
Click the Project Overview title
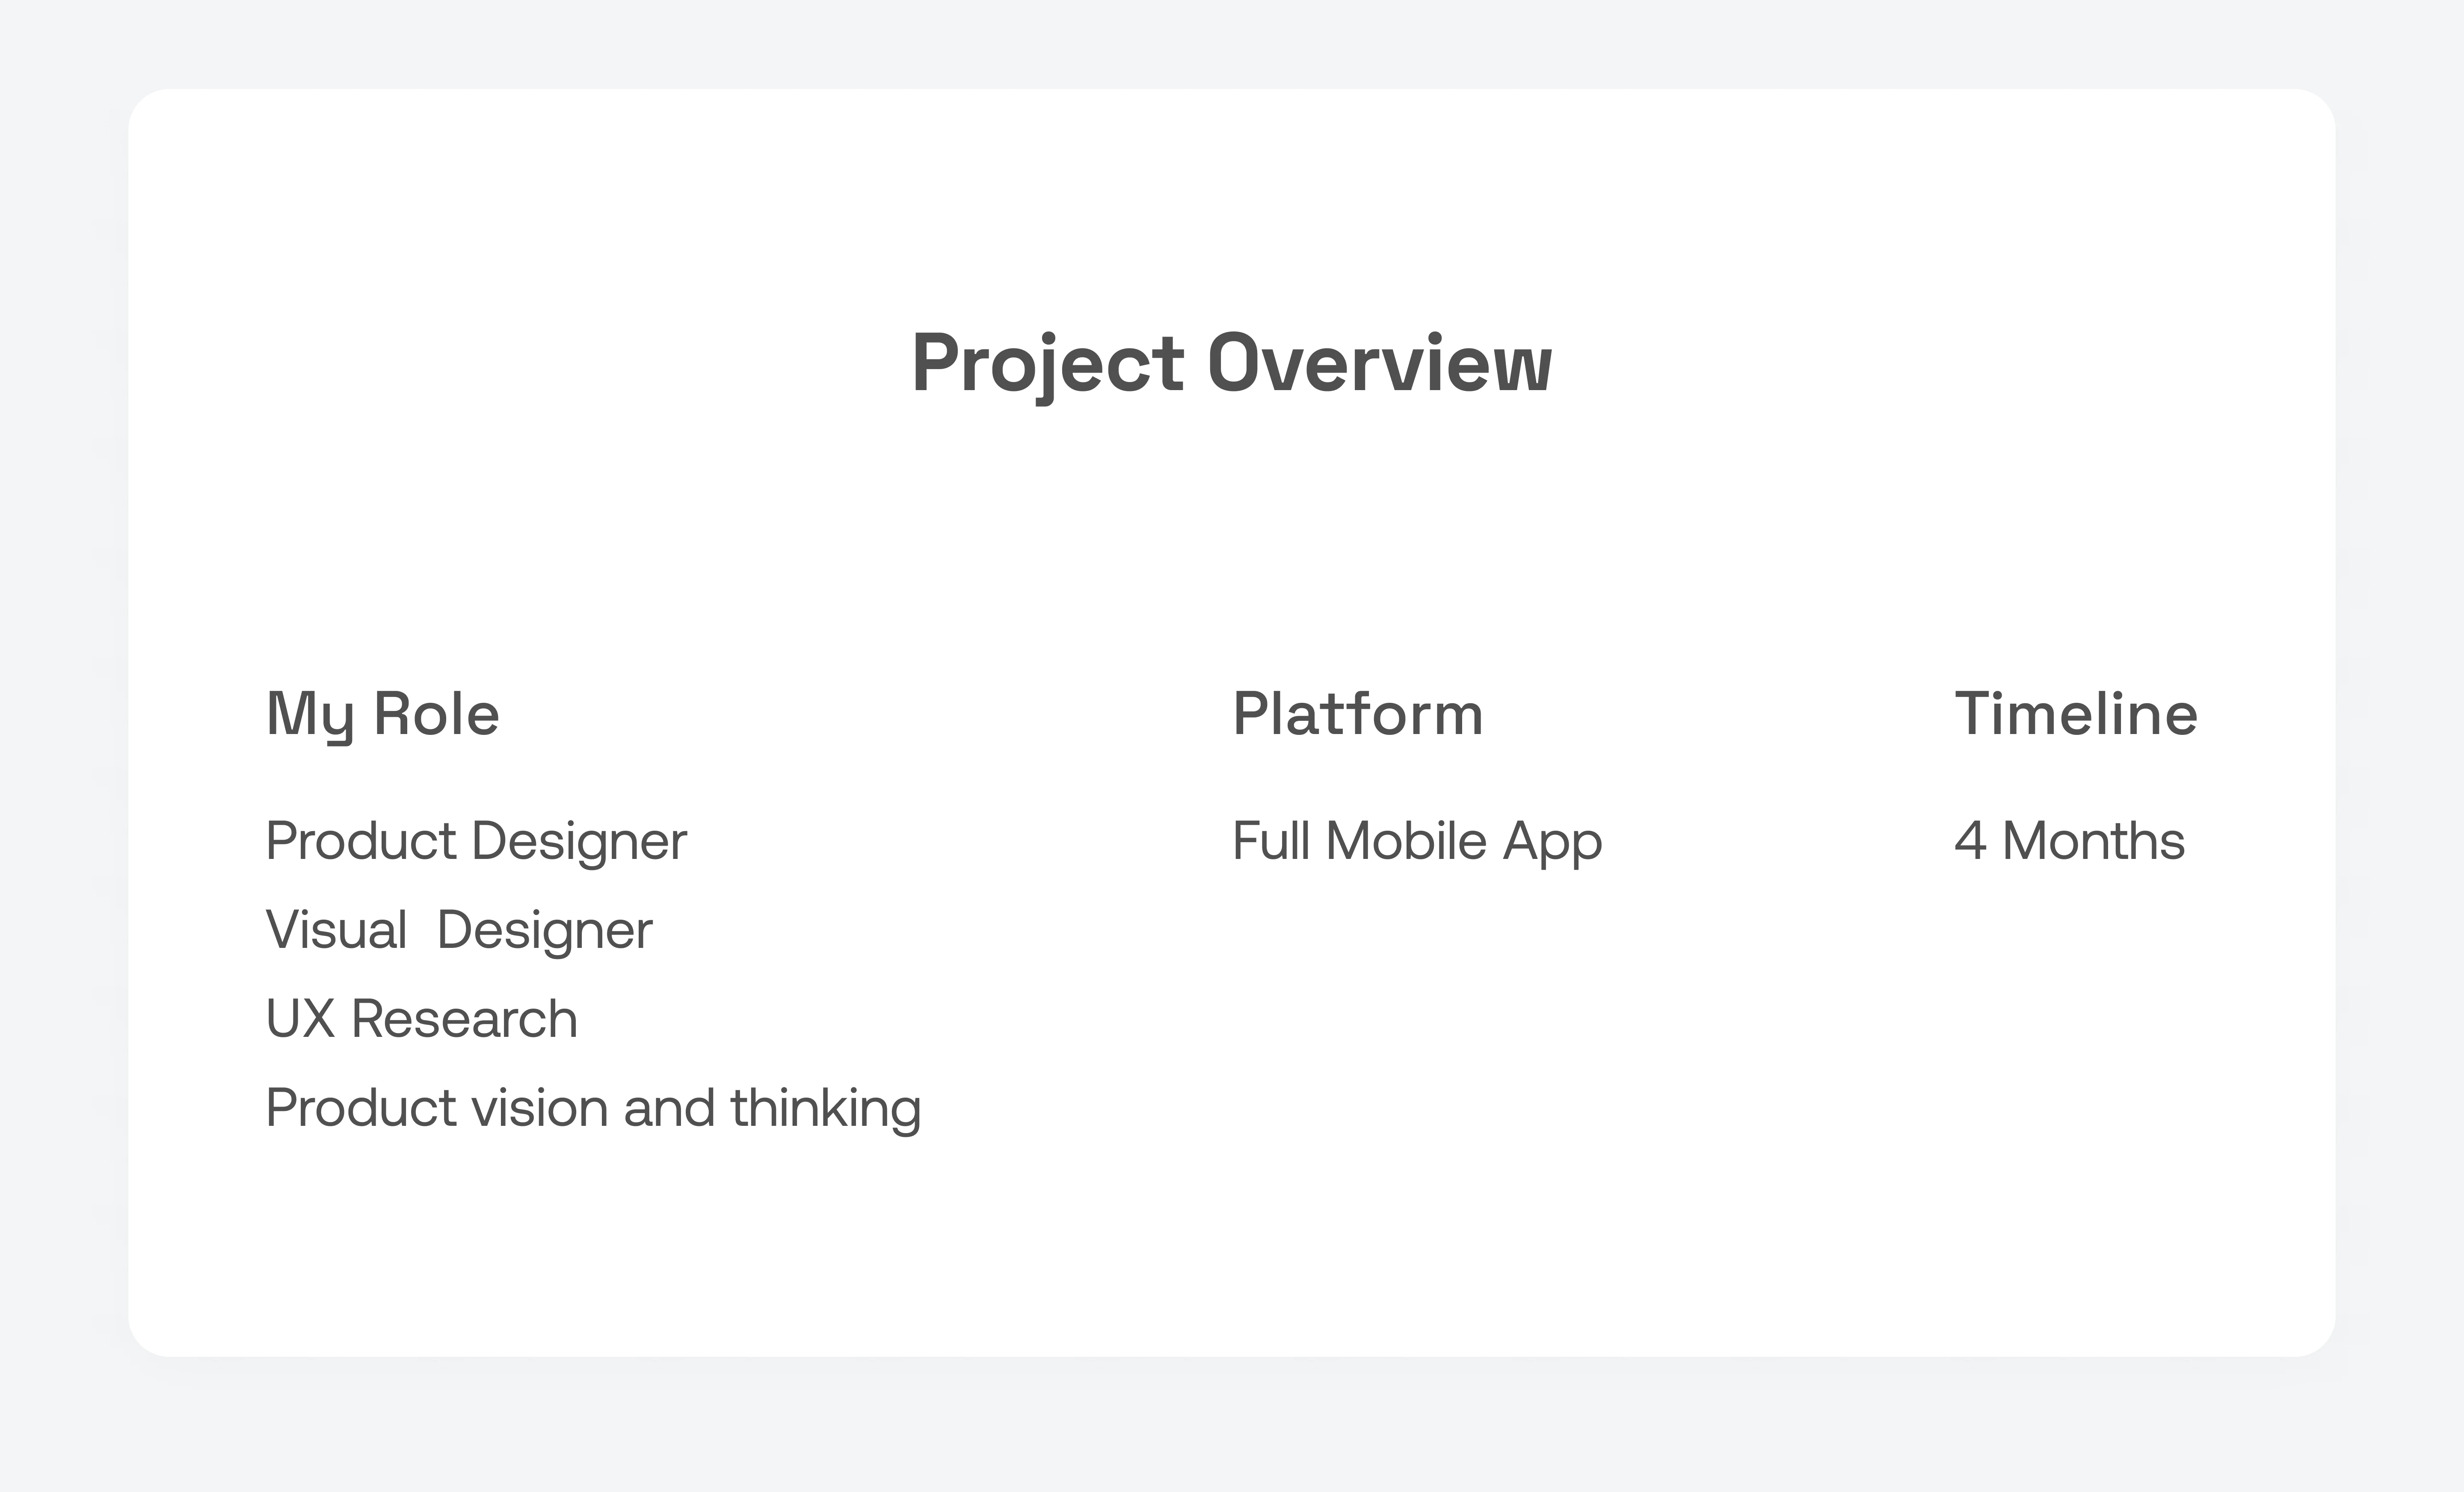tap(1232, 364)
